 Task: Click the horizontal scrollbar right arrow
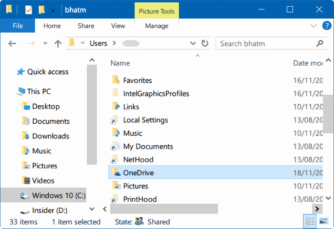(x=317, y=209)
